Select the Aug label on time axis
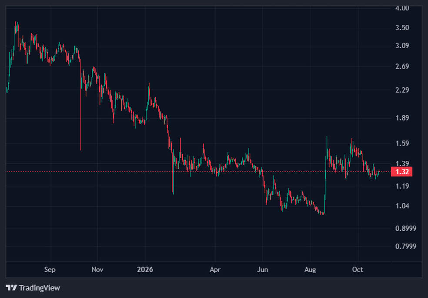The image size is (428, 298). click(310, 270)
